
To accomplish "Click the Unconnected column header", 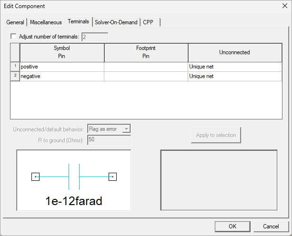I will pyautogui.click(x=235, y=52).
